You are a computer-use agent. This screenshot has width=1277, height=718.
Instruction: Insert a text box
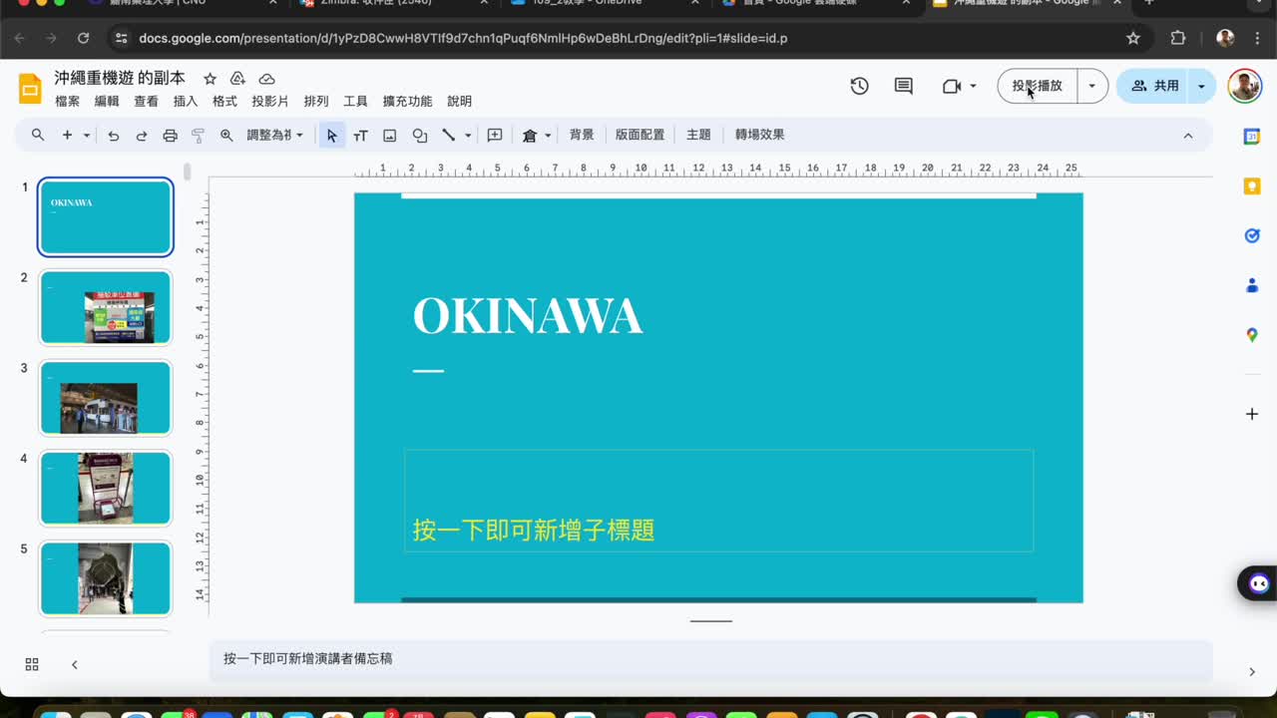coord(361,135)
